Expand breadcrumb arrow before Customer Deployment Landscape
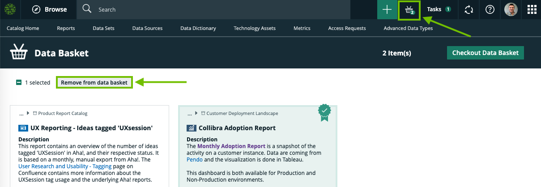 [196, 114]
